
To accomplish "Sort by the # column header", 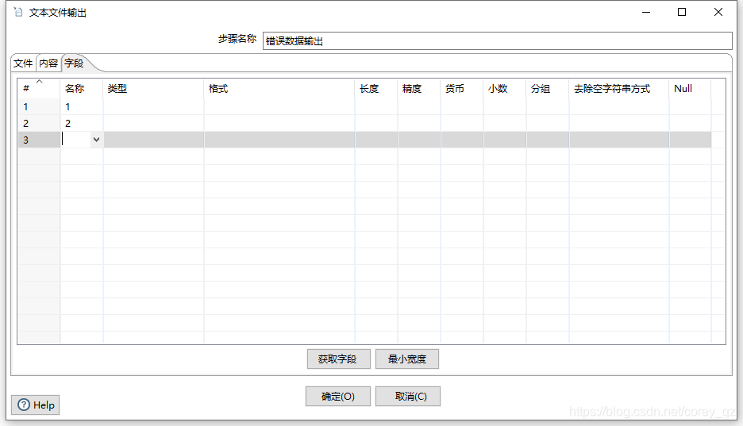I will click(x=39, y=89).
